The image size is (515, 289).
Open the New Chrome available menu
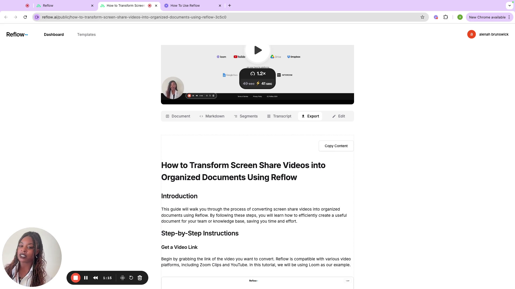pyautogui.click(x=490, y=17)
